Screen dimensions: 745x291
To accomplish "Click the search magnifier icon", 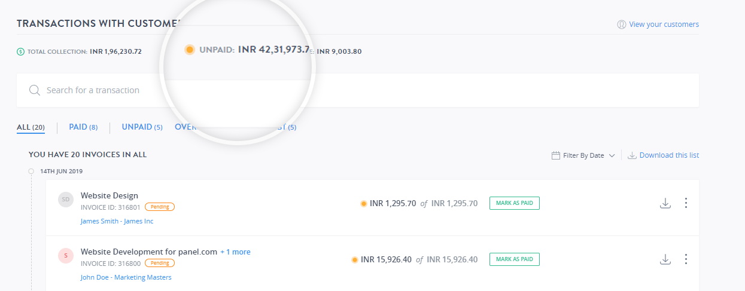I will click(35, 90).
